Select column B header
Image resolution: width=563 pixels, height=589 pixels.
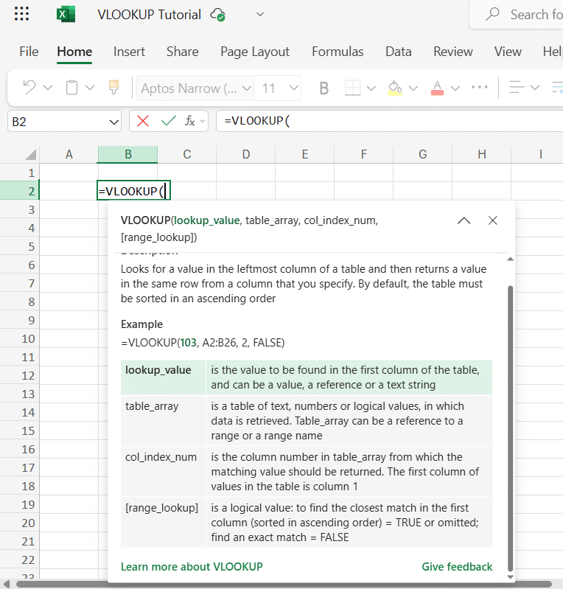click(x=127, y=154)
